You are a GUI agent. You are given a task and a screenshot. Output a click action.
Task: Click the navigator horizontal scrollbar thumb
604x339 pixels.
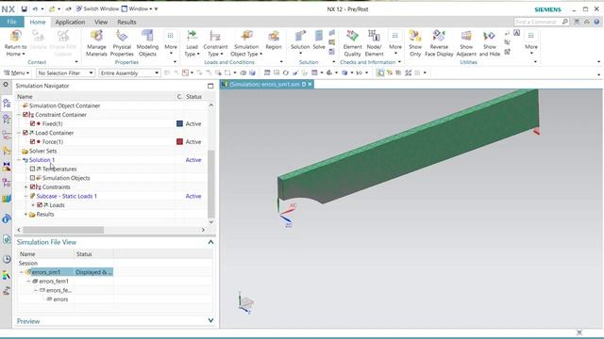coord(63,230)
